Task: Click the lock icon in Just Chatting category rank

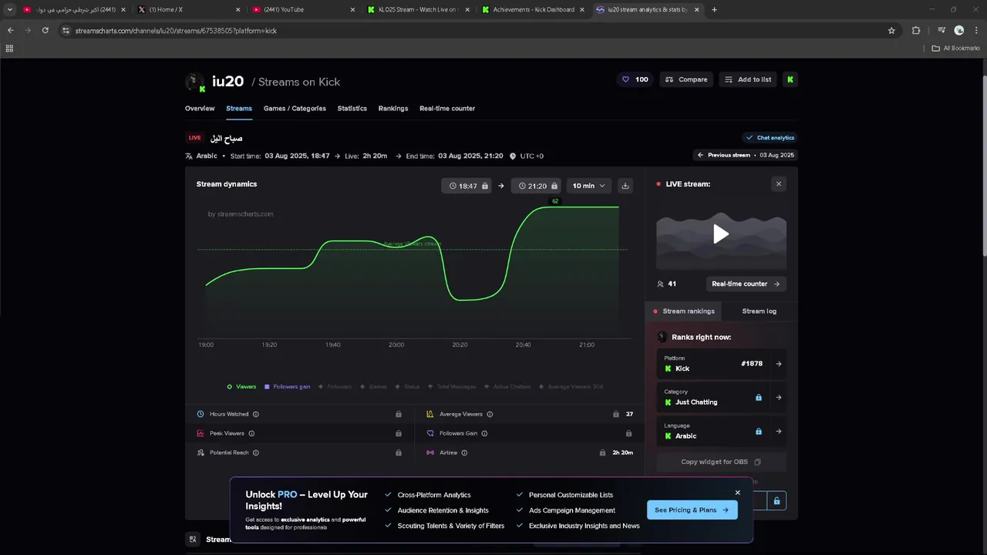Action: click(x=759, y=398)
